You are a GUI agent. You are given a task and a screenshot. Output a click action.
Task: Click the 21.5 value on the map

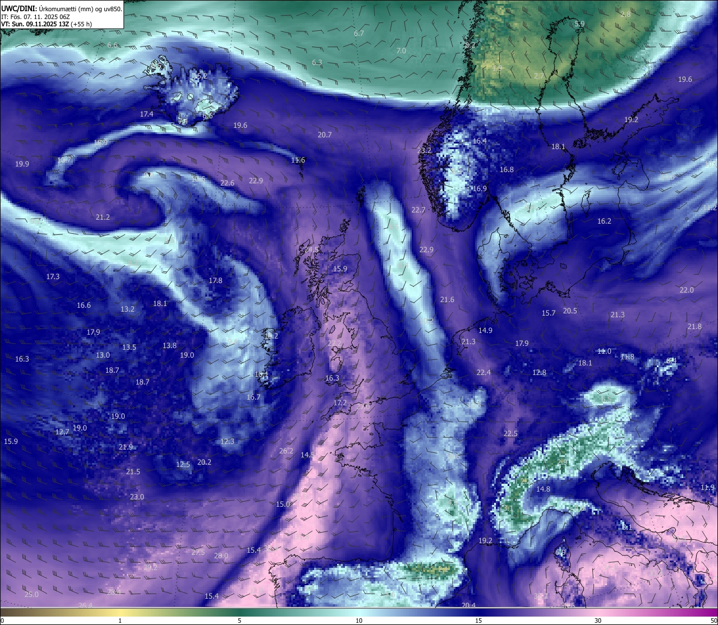(x=133, y=472)
